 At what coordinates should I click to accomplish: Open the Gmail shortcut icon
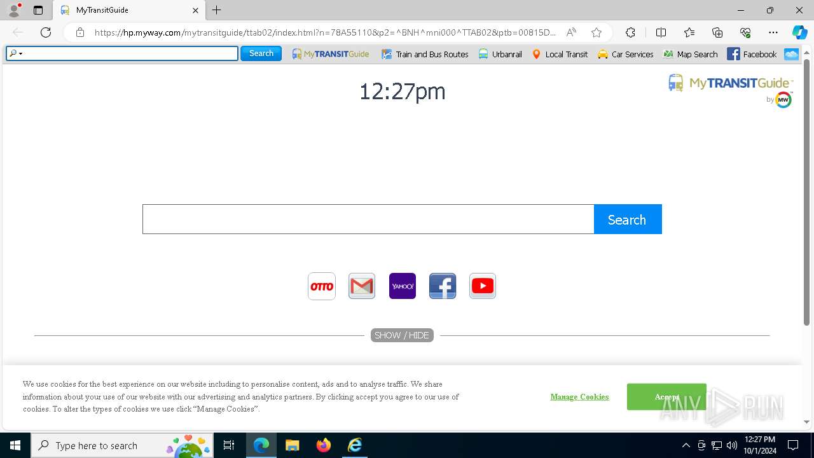coord(362,286)
